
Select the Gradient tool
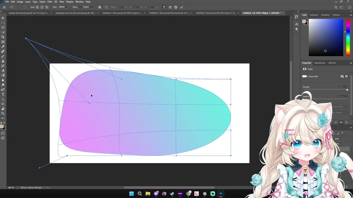coord(3,75)
